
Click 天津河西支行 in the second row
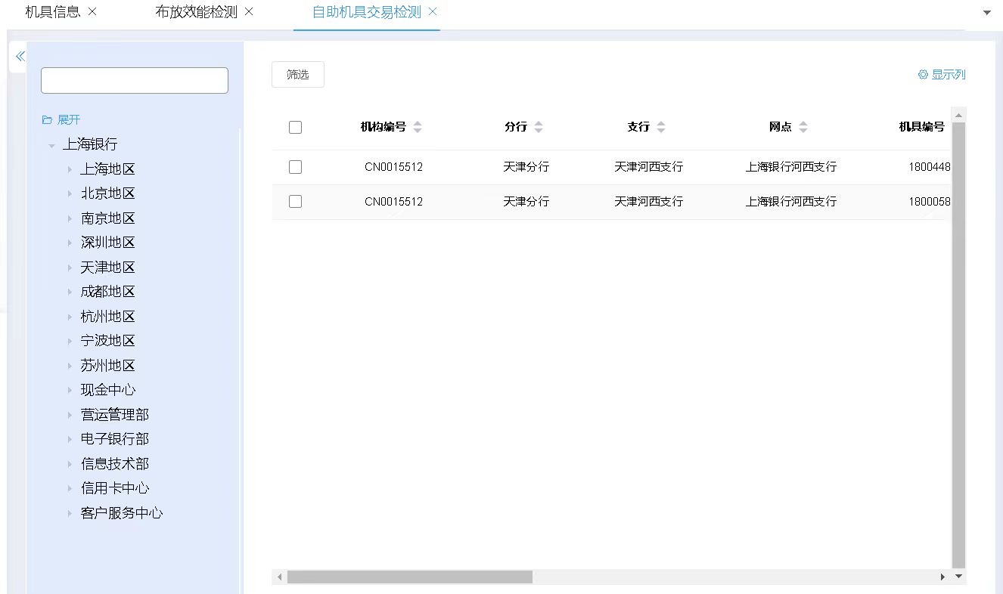coord(648,202)
